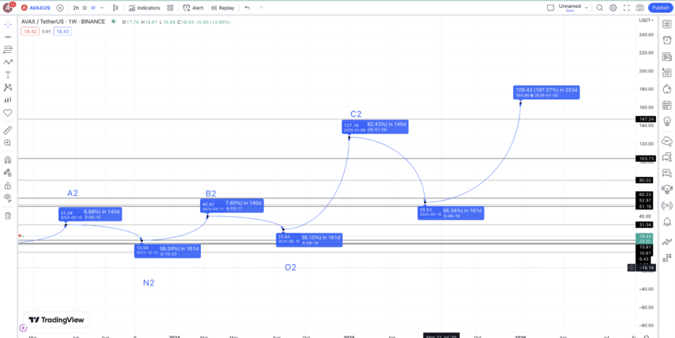Toggle lock all drawings tool
Viewport: 675px width, 338px height.
coord(7,186)
